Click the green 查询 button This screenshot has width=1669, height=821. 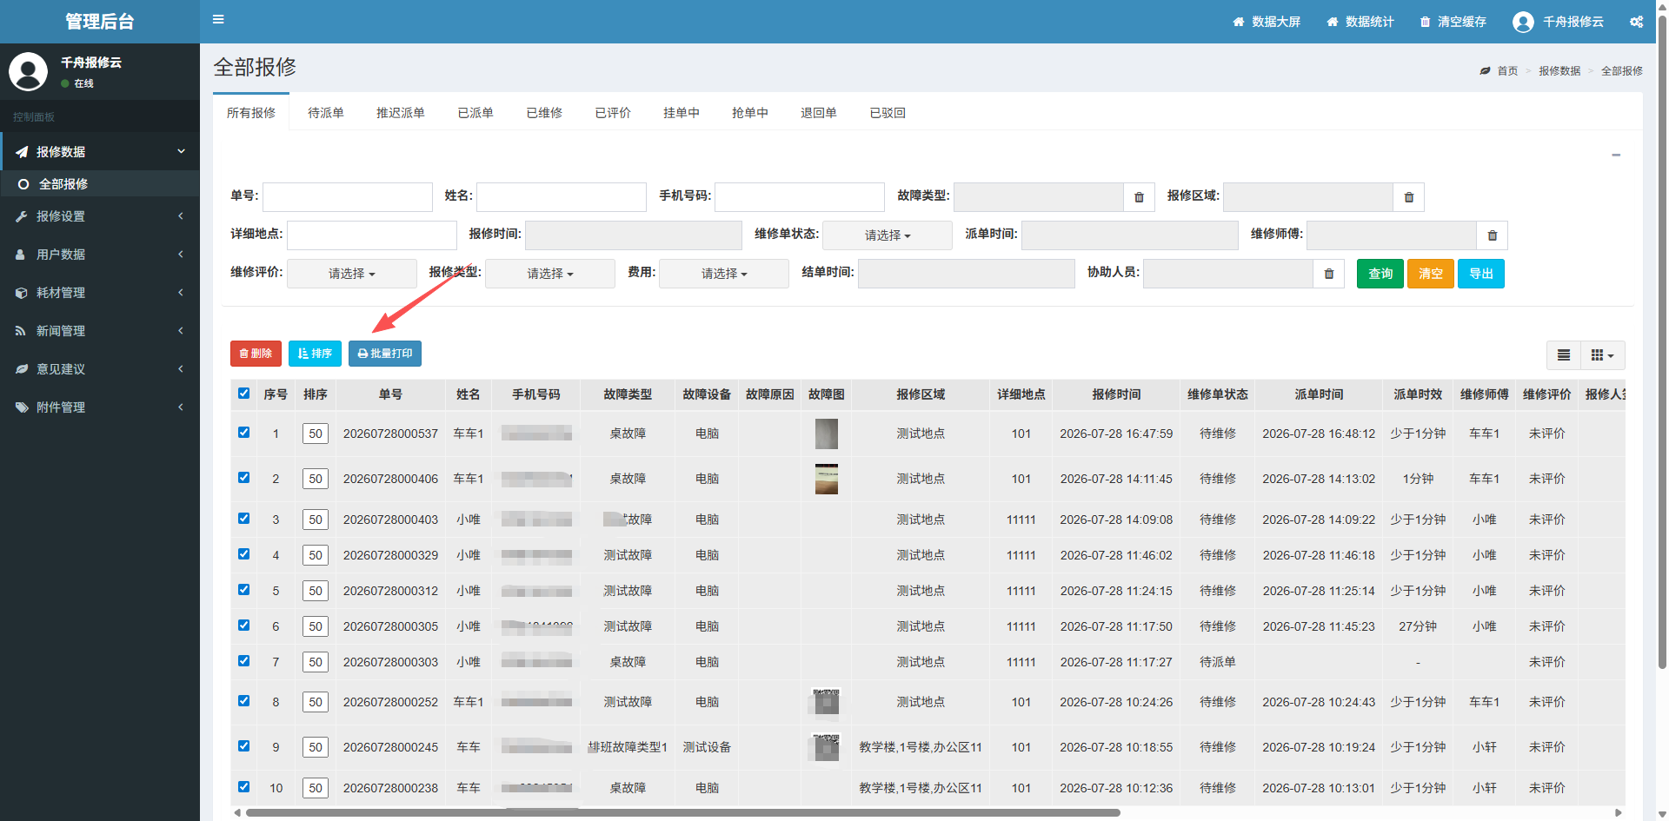point(1380,274)
